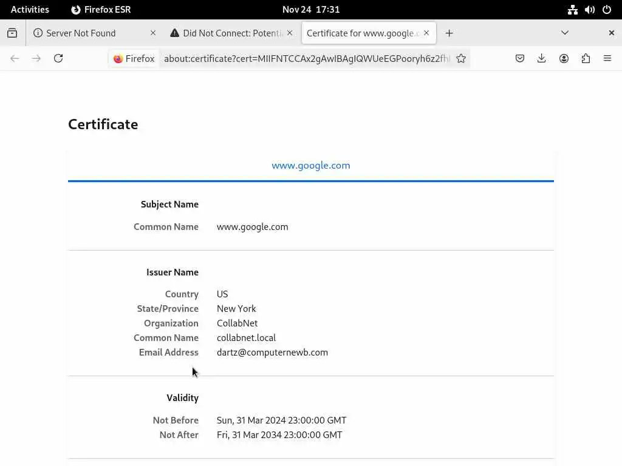Expand the List all tabs dropdown

(565, 33)
